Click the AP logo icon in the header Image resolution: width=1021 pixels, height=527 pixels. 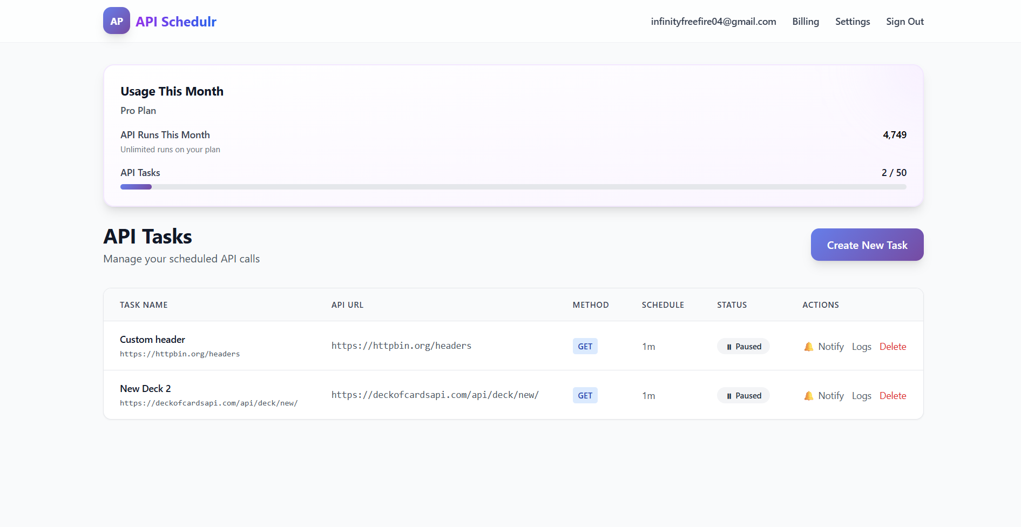coord(116,21)
